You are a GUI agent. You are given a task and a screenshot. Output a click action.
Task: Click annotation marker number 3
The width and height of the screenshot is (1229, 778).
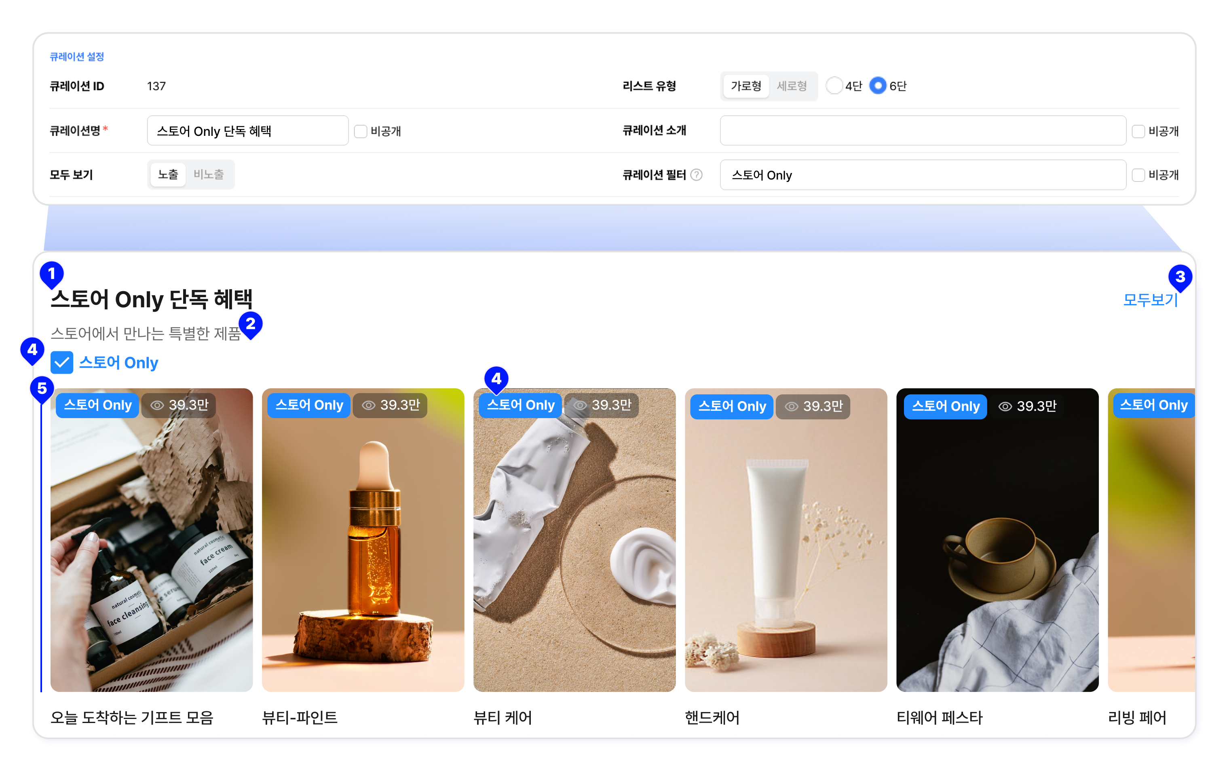pos(1180,277)
